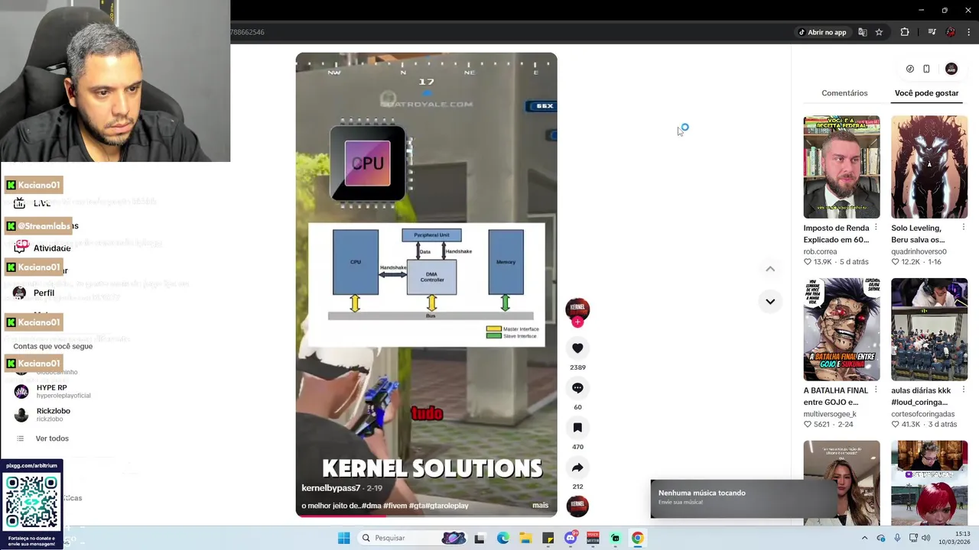Open Voicemeeter from the taskbar
This screenshot has width=979, height=550.
click(x=593, y=538)
